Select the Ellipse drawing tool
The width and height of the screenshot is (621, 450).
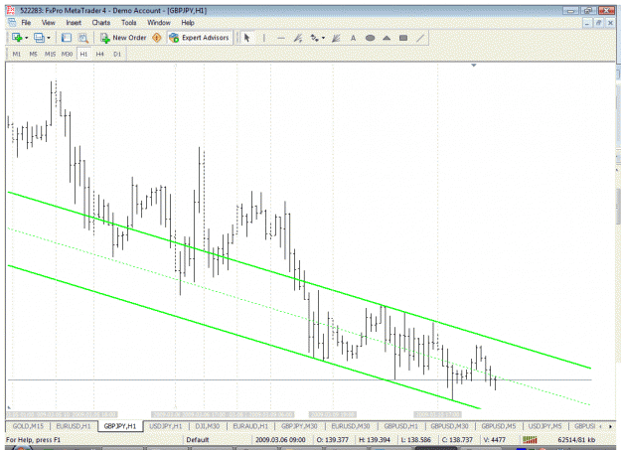370,38
